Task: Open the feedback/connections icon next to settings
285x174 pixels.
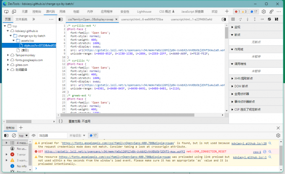Action: click(x=271, y=12)
